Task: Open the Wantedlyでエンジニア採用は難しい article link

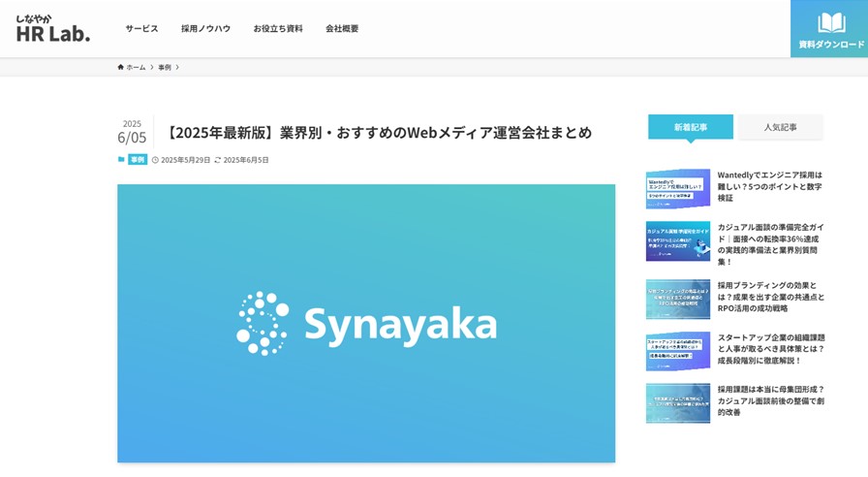Action: [770, 186]
